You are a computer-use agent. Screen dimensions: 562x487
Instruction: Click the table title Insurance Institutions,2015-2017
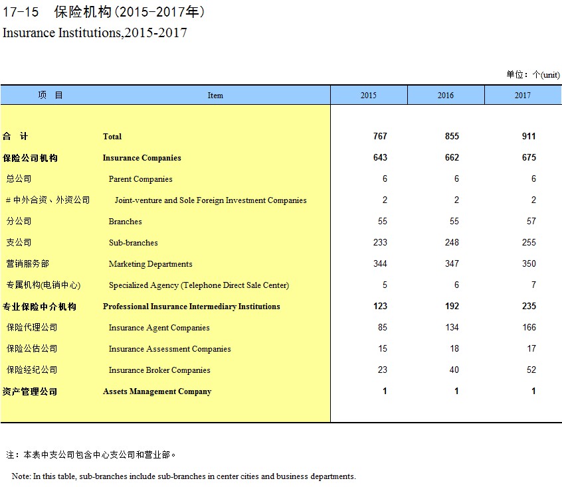pyautogui.click(x=95, y=33)
